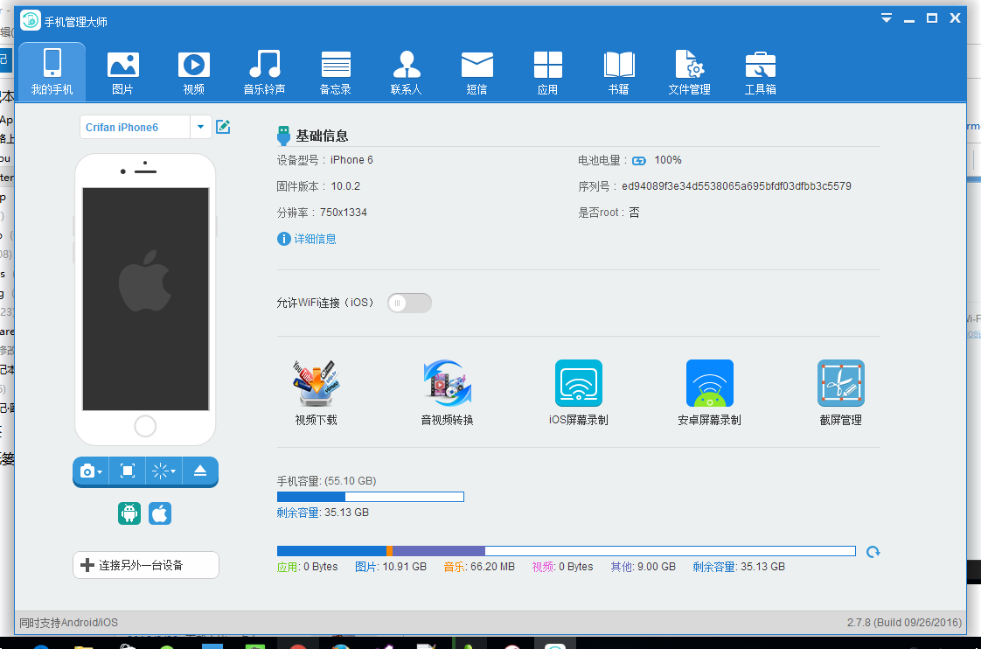This screenshot has width=981, height=649.
Task: Click the 音乐: 66.20 MB label
Action: (479, 567)
